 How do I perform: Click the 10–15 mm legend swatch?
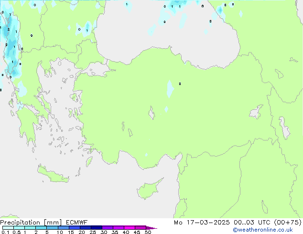click(63, 228)
